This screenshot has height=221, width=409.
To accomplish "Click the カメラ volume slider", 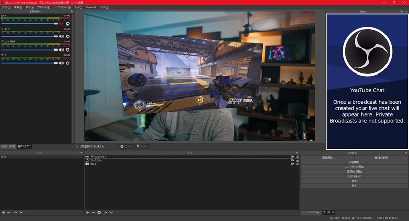I will tap(30, 23).
